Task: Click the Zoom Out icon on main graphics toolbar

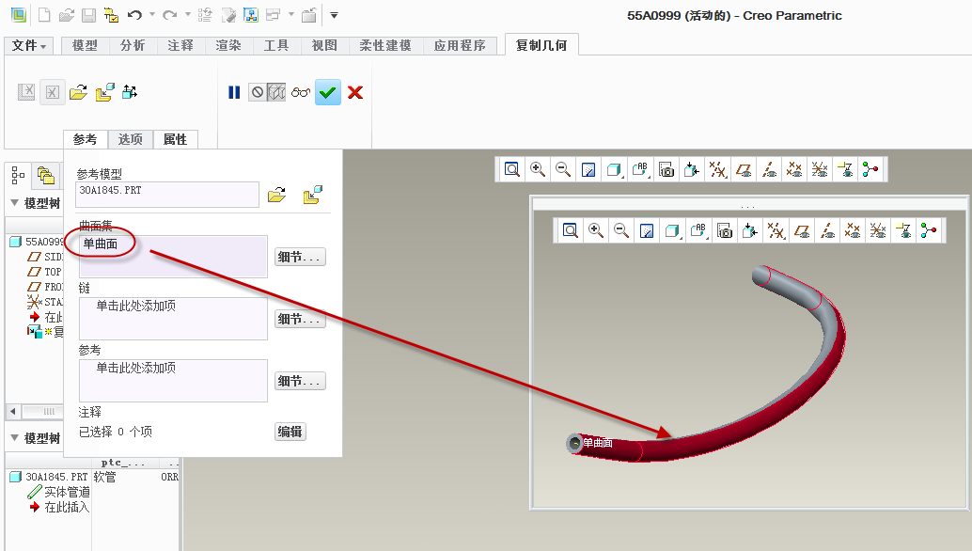Action: (563, 169)
